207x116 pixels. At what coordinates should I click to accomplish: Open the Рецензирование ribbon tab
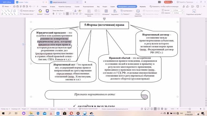[x=88, y=6]
